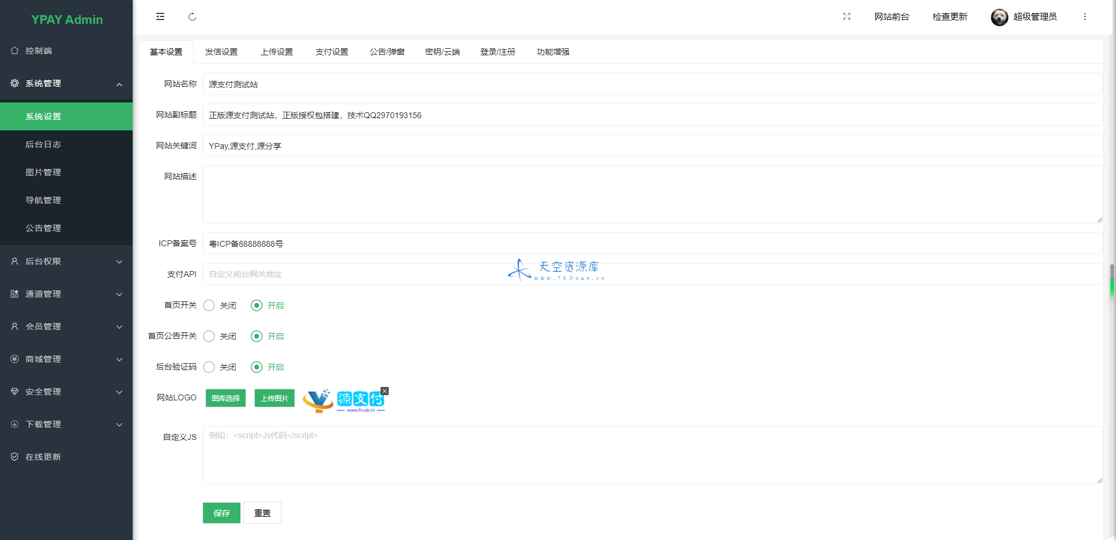Set 后台验证码 to 开启
Screen dimensions: 1116x540
[x=257, y=367]
